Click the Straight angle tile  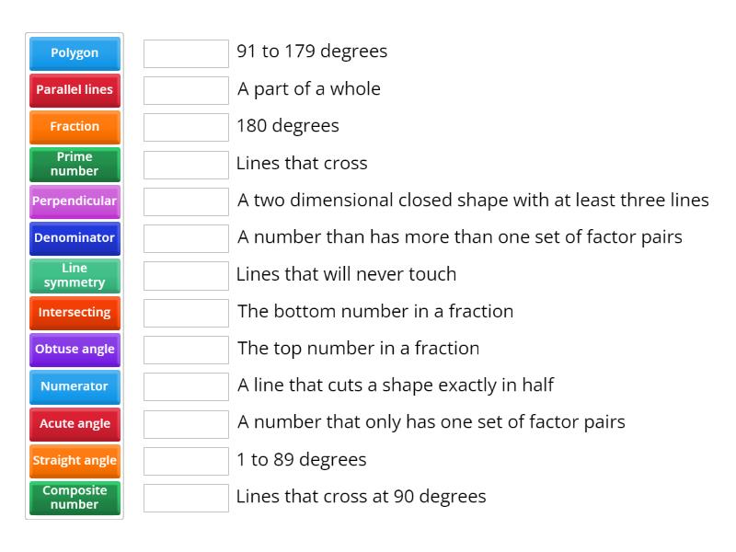point(74,461)
